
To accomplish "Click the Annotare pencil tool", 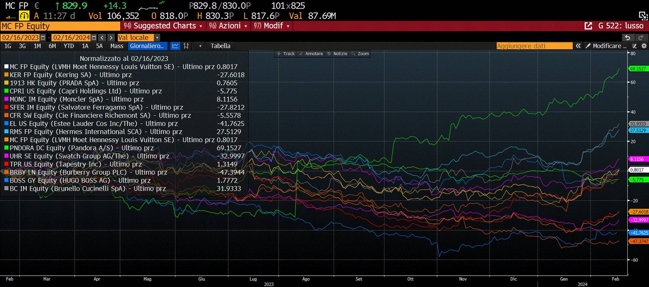I will click(311, 54).
